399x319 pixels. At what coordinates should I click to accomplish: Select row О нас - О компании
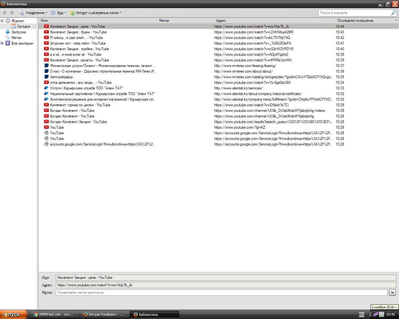[219, 71]
